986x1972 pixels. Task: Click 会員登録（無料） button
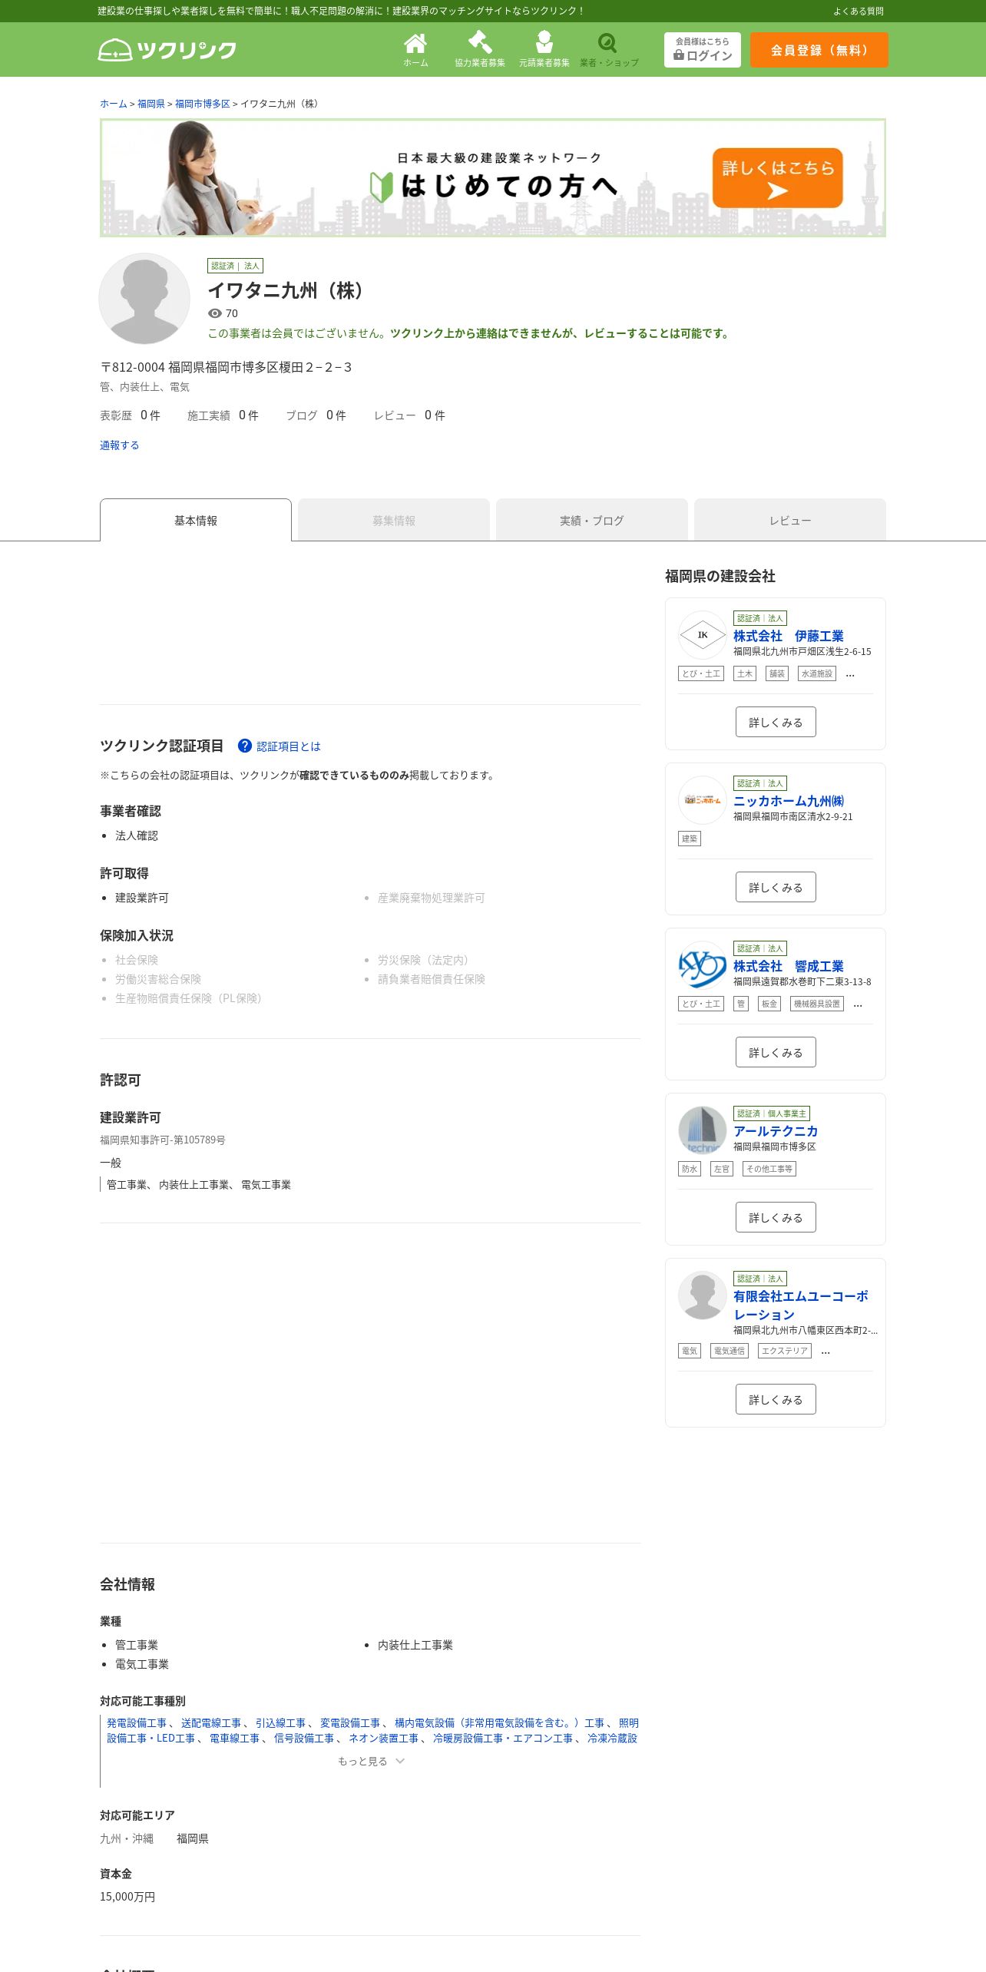(x=819, y=50)
